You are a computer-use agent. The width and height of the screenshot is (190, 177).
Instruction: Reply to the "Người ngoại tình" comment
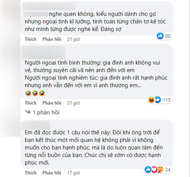click(52, 103)
